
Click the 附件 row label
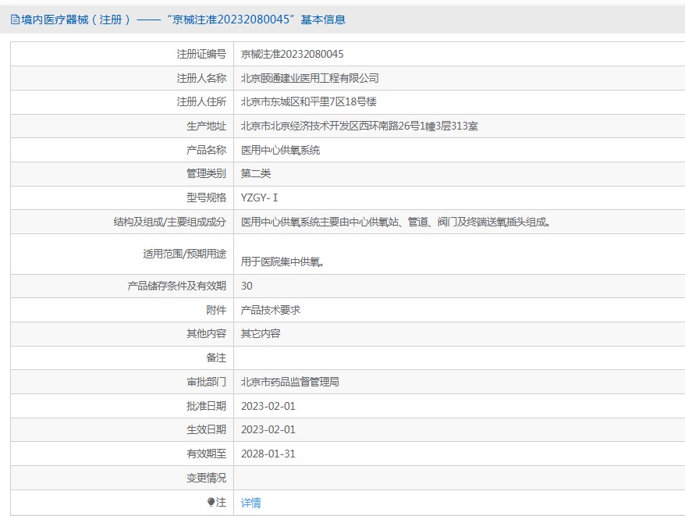[x=216, y=310]
